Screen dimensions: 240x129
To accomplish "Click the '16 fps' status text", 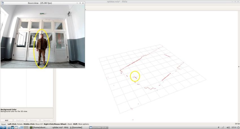I will point(237,124).
